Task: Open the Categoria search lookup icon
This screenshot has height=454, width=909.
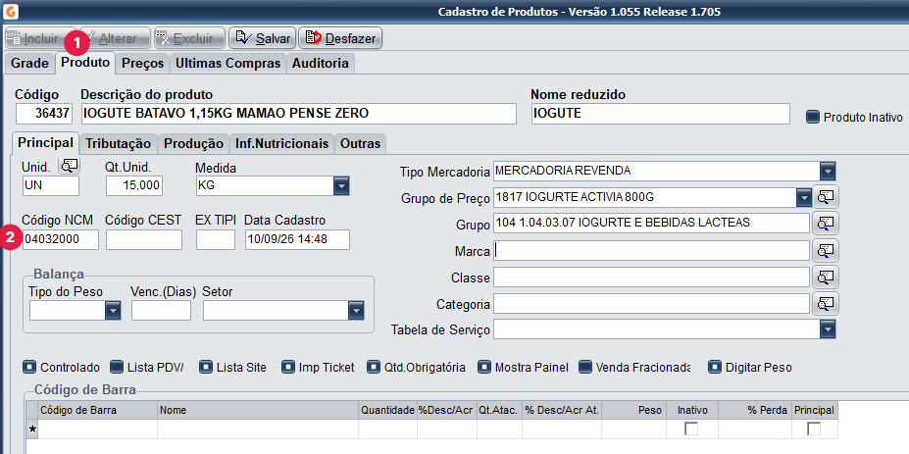Action: [x=826, y=303]
